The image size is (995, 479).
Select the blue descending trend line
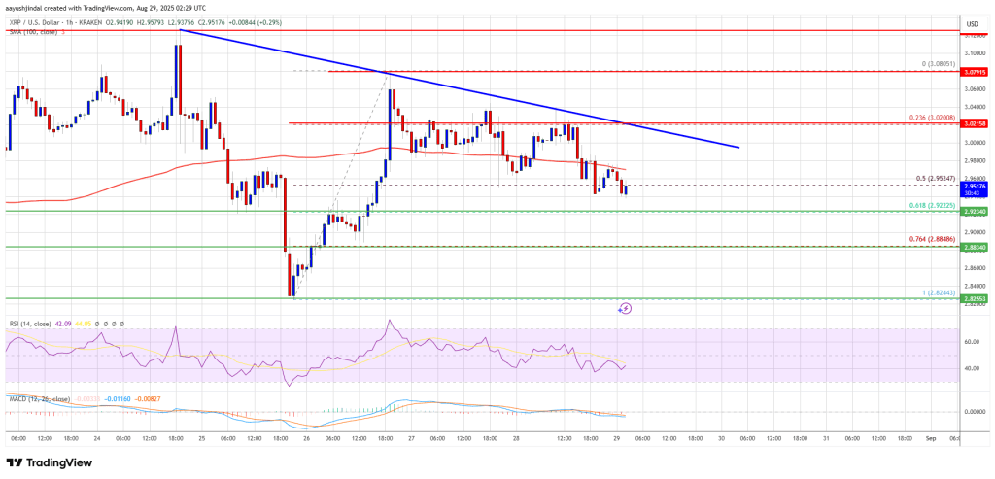click(x=486, y=95)
